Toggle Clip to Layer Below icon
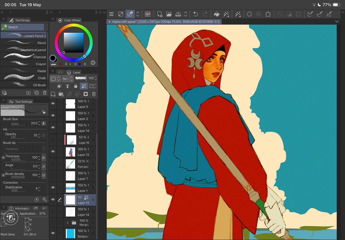This screenshot has width=345, height=240. (x=59, y=86)
